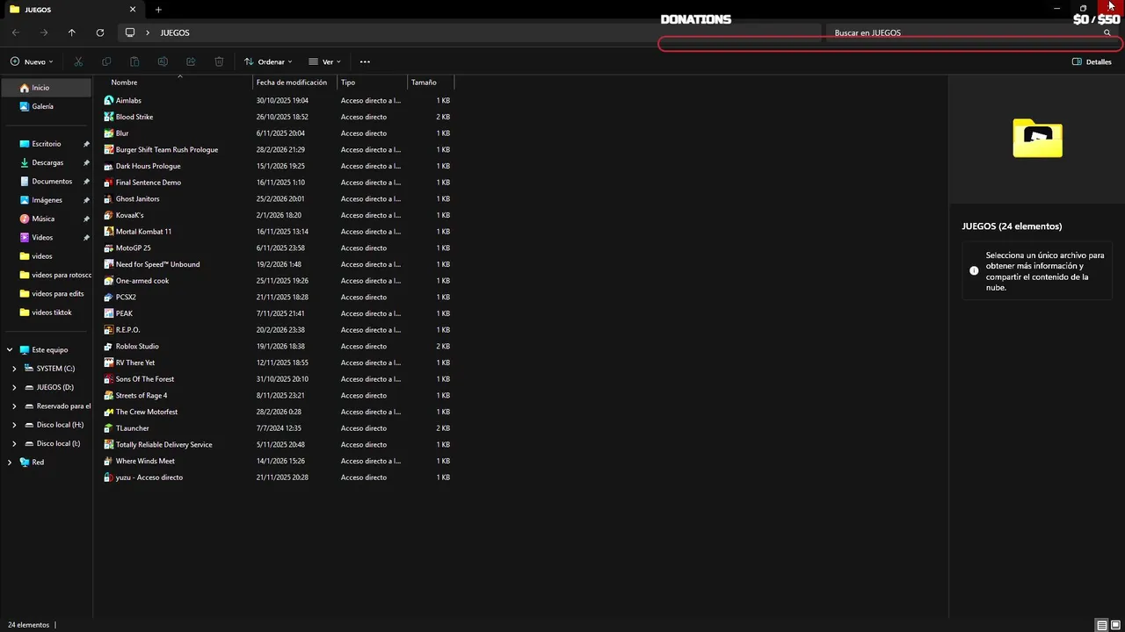1125x632 pixels.
Task: Select Streets of Rage 4 shortcut
Action: coord(142,395)
